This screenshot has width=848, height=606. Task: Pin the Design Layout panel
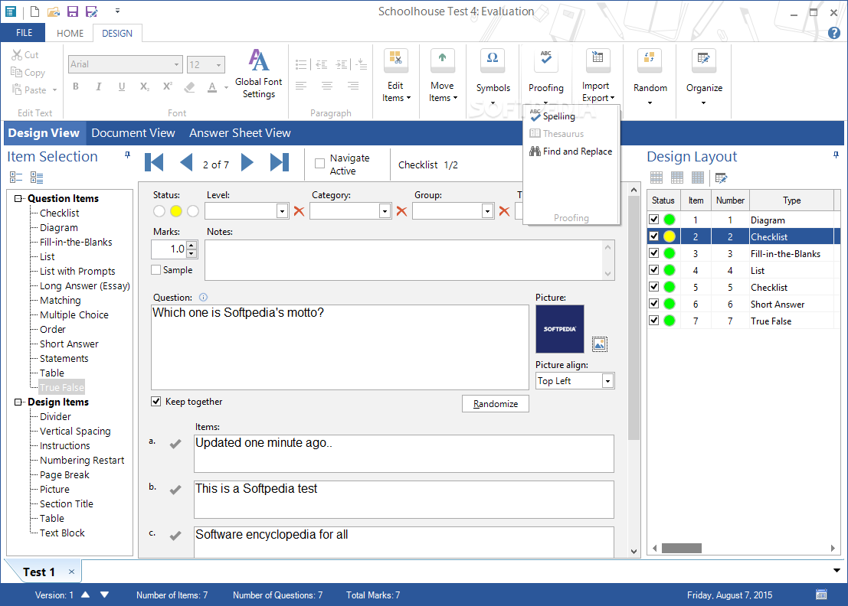(x=836, y=155)
